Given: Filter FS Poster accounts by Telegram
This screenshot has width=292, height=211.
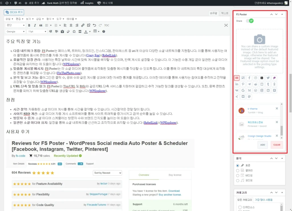Looking at the screenshot, I should 249,84.
